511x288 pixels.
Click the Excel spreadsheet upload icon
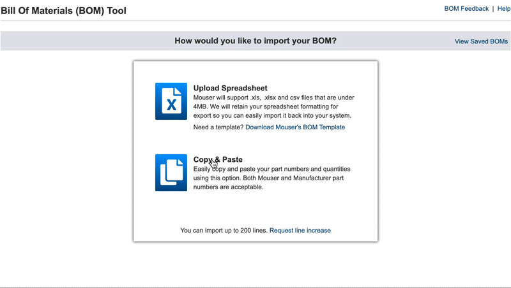pos(171,101)
